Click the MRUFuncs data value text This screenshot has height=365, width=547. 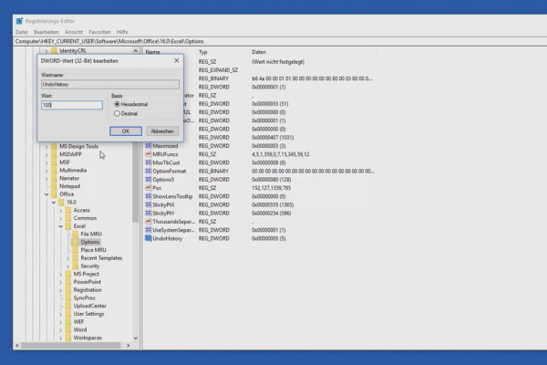[281, 154]
